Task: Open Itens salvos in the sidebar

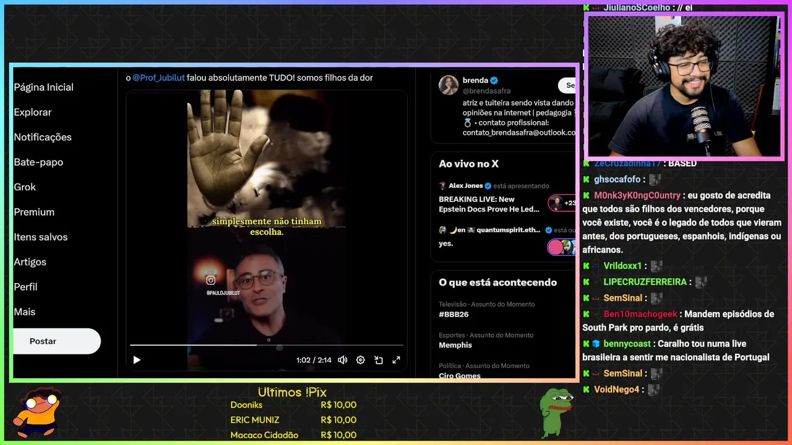Action: click(41, 237)
